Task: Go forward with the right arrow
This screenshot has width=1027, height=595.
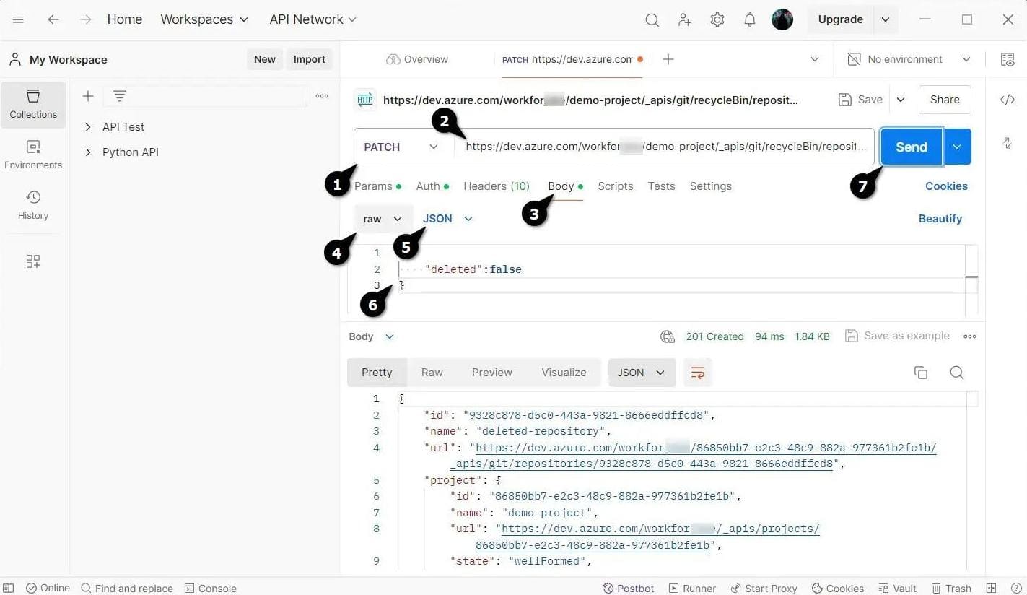Action: pyautogui.click(x=86, y=19)
